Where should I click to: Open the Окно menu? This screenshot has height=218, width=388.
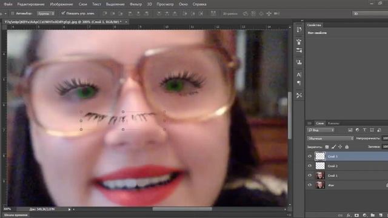tap(183, 4)
